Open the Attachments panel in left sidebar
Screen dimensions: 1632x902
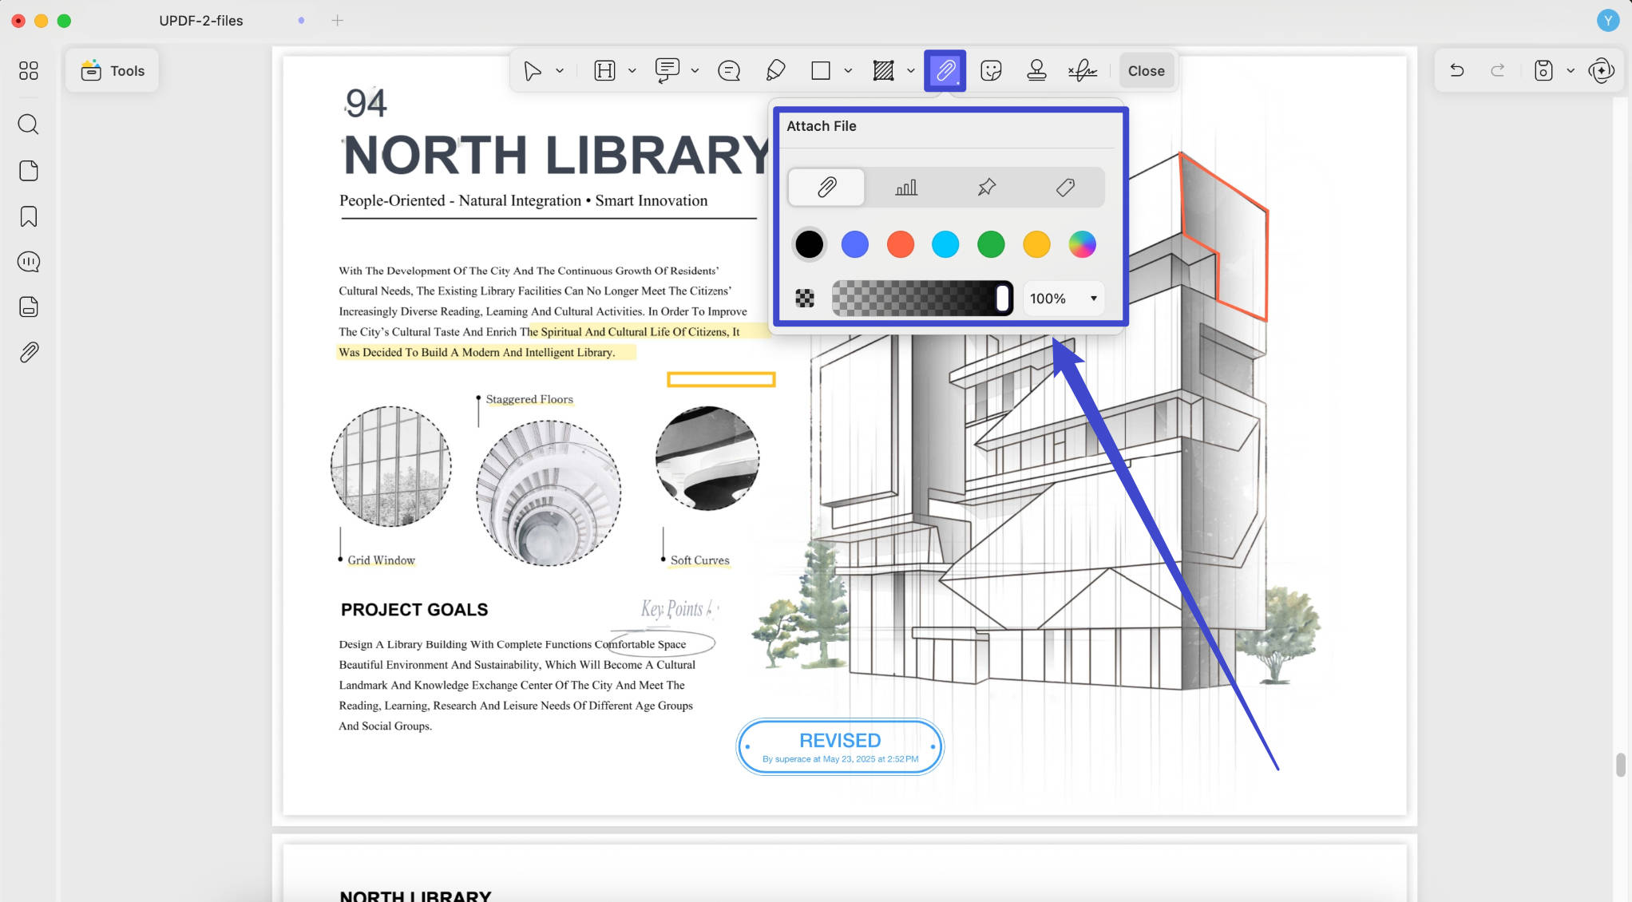(29, 352)
